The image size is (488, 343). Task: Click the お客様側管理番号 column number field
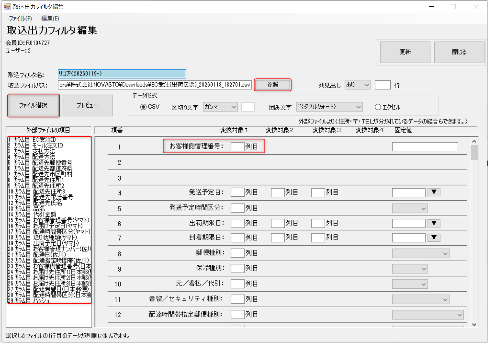[x=237, y=147]
